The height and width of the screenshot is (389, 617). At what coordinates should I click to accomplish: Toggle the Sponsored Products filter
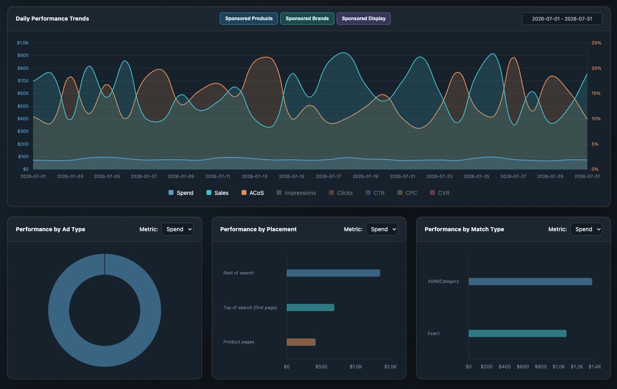pos(249,19)
